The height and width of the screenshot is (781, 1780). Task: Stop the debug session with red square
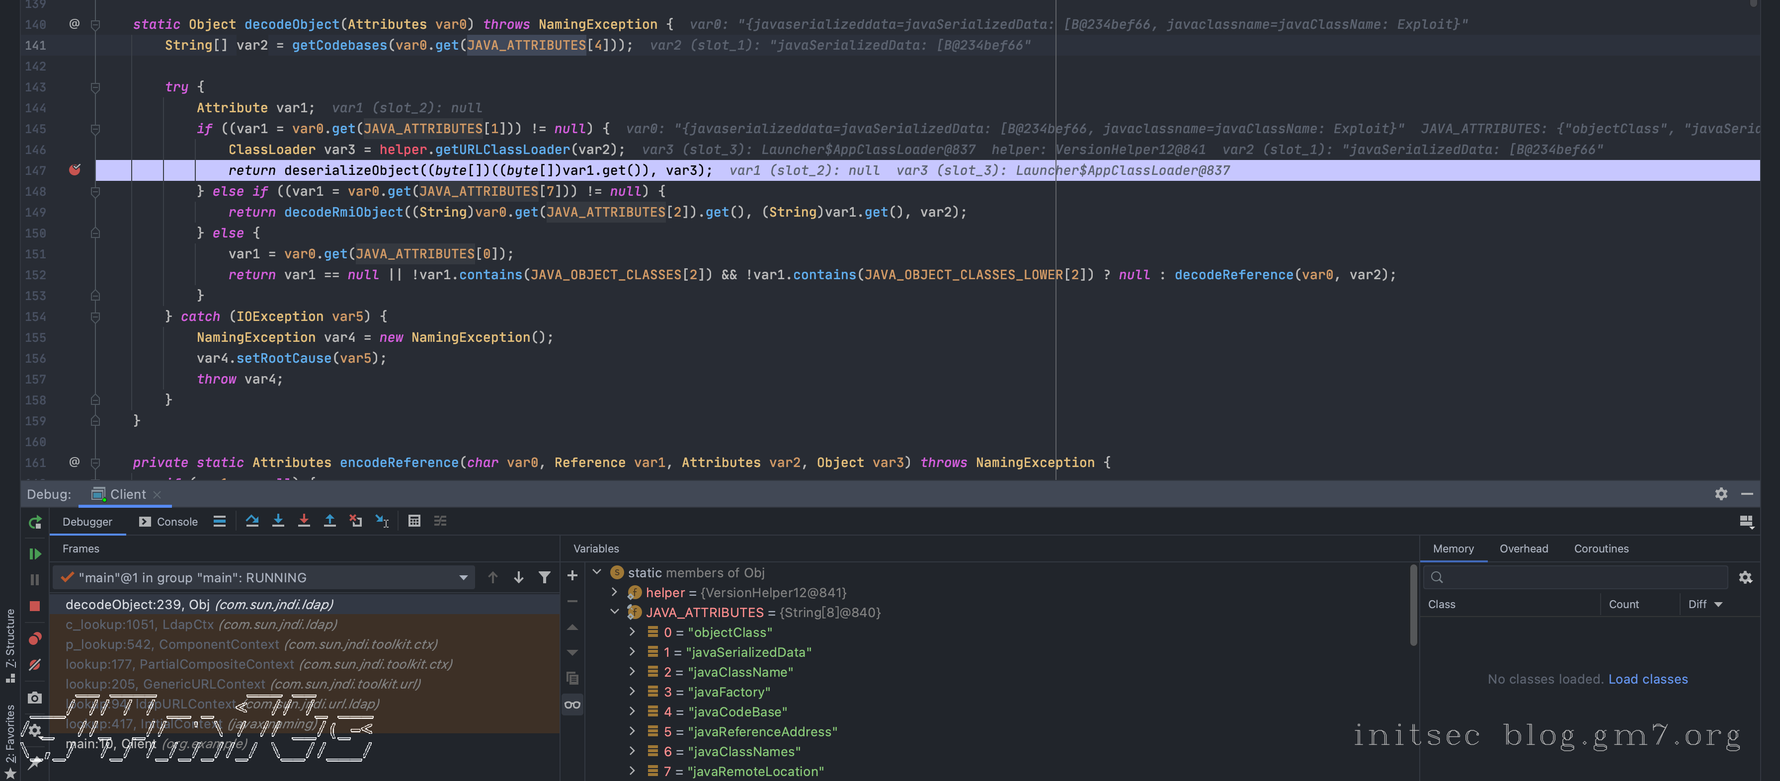[35, 606]
